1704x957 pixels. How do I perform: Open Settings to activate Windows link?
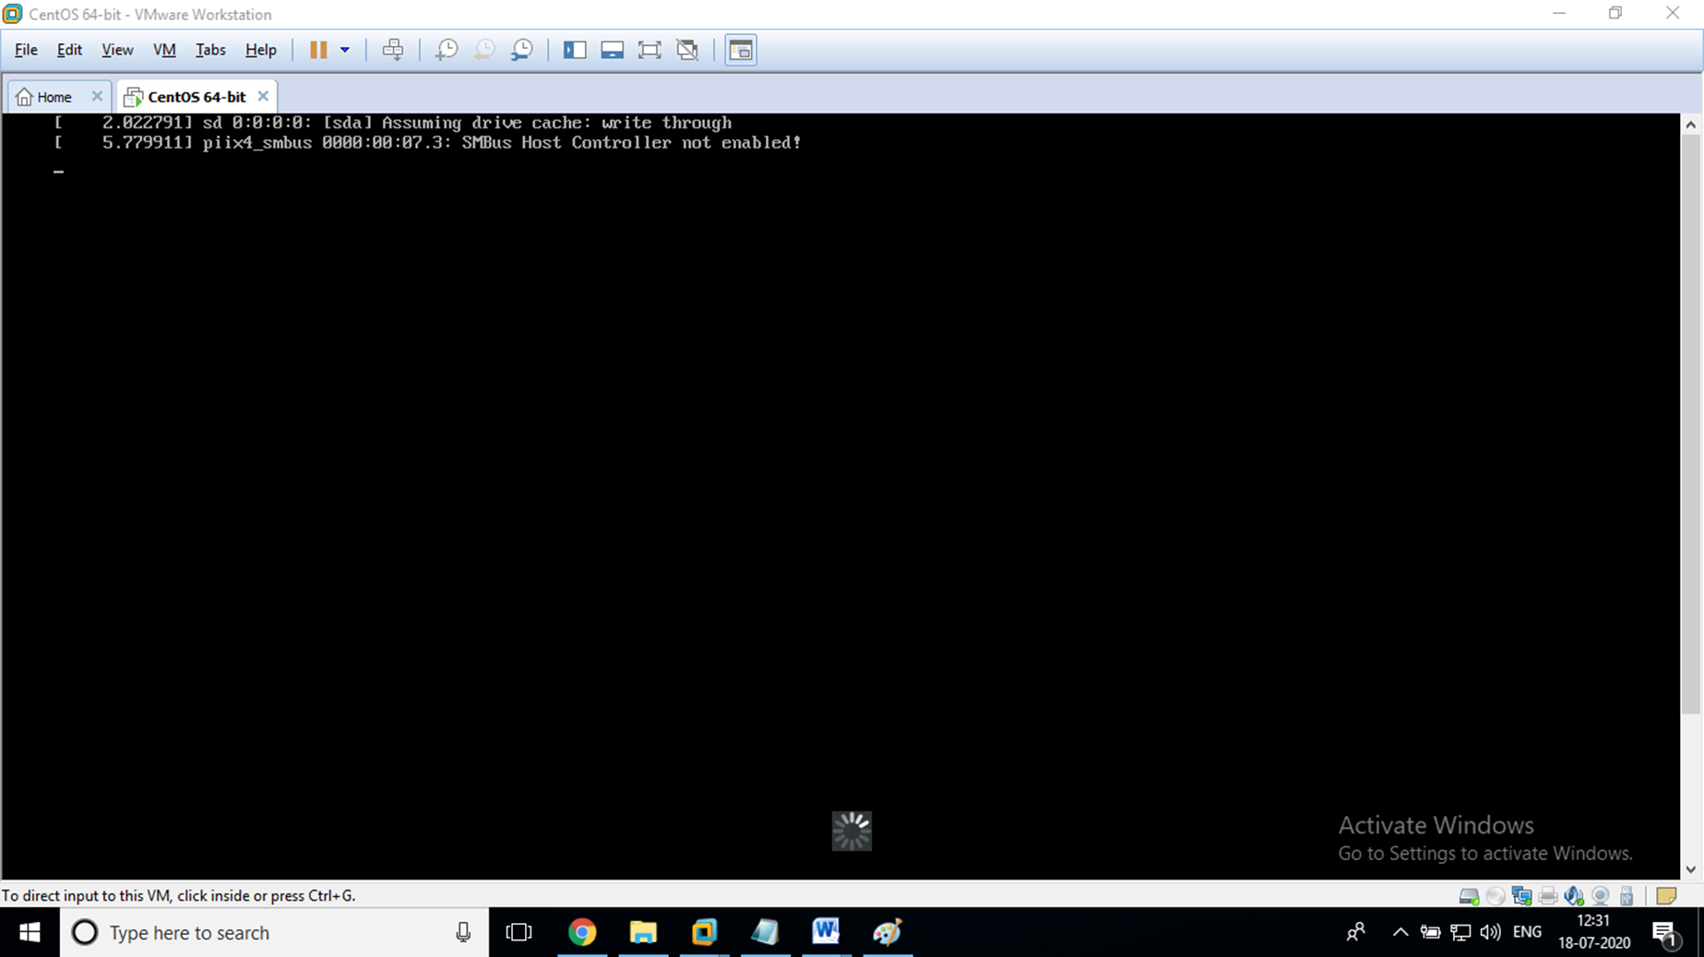coord(1485,853)
